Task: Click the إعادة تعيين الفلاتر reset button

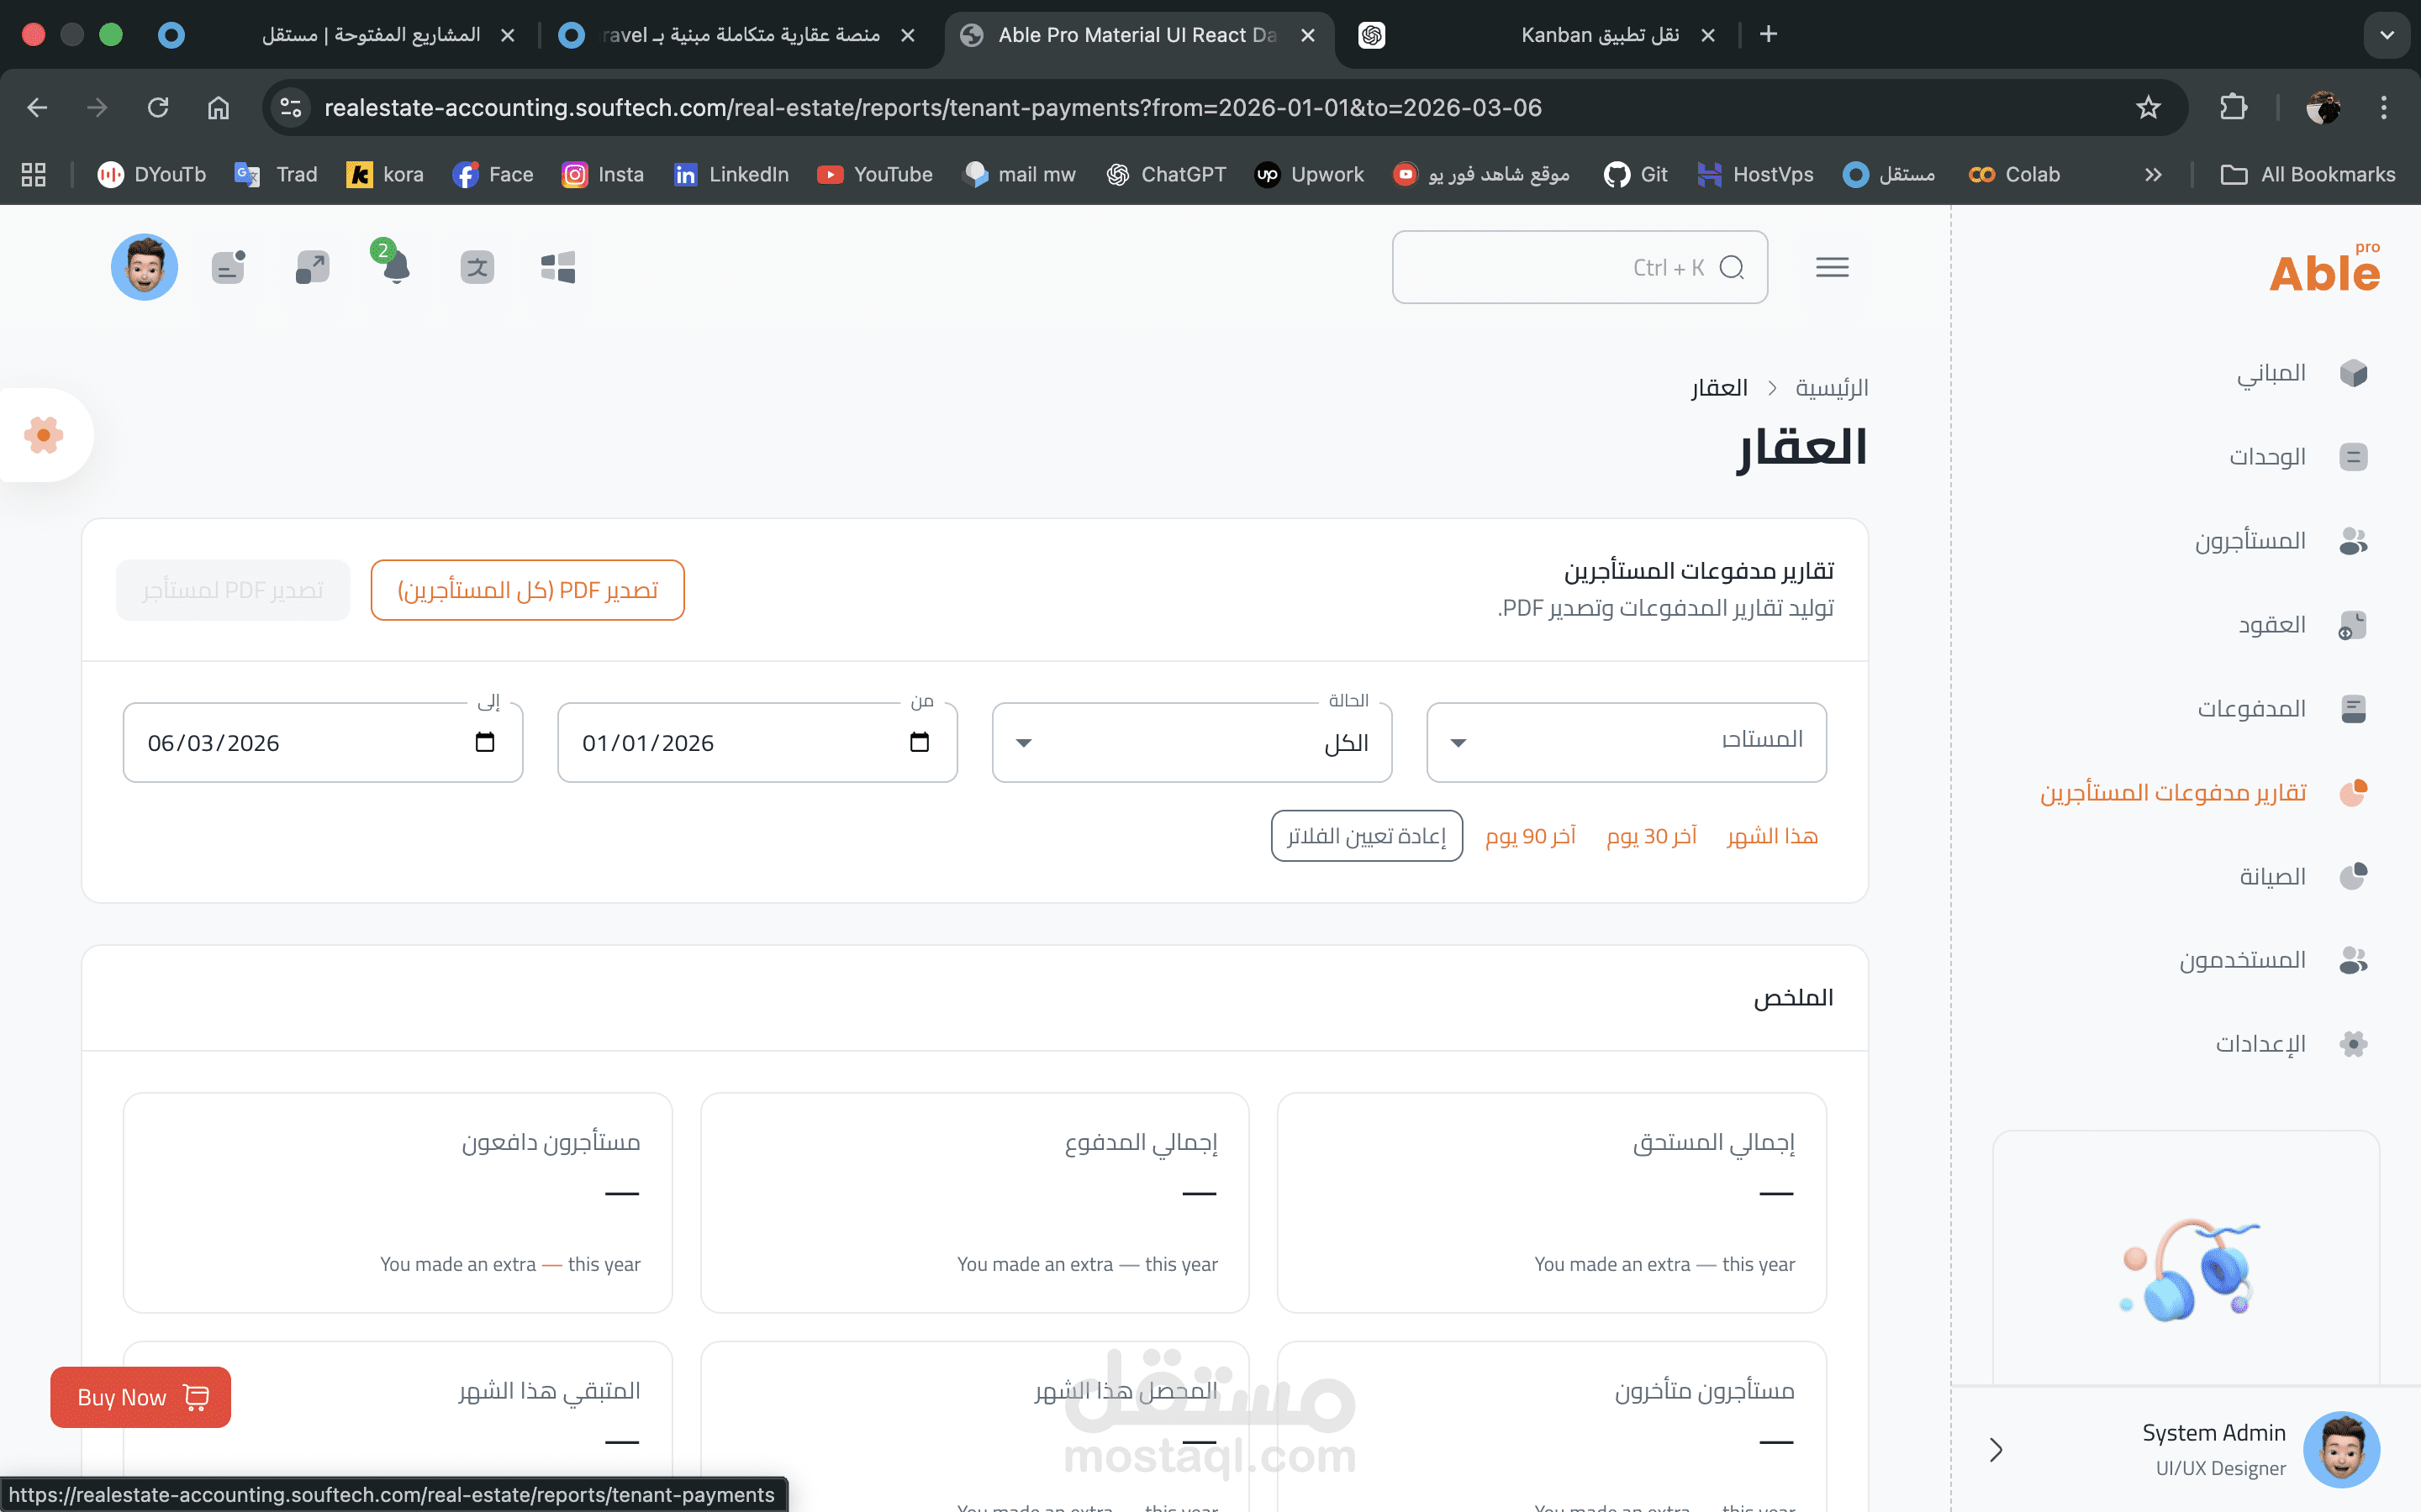Action: pyautogui.click(x=1365, y=836)
